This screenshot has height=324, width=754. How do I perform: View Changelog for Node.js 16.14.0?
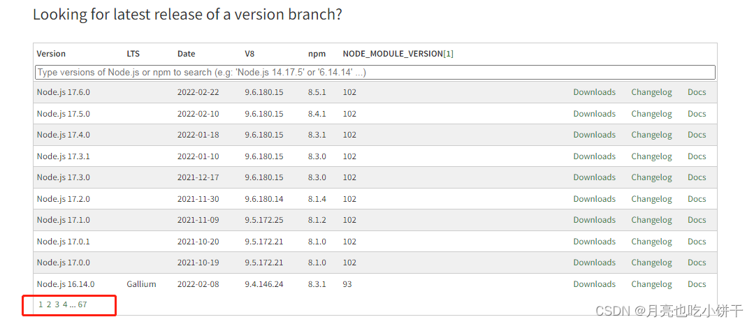point(651,285)
